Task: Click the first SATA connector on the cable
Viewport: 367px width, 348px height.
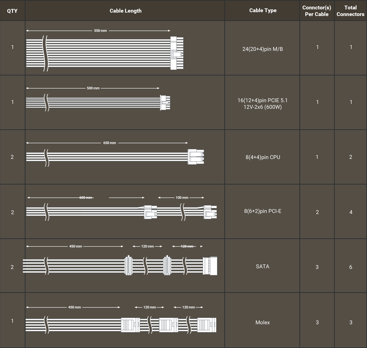Action: tap(128, 265)
